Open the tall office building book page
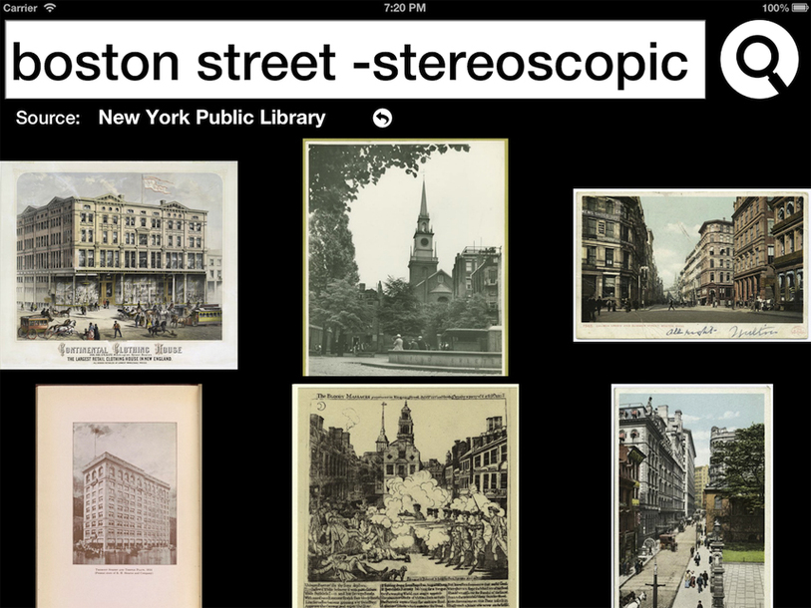 tap(119, 495)
